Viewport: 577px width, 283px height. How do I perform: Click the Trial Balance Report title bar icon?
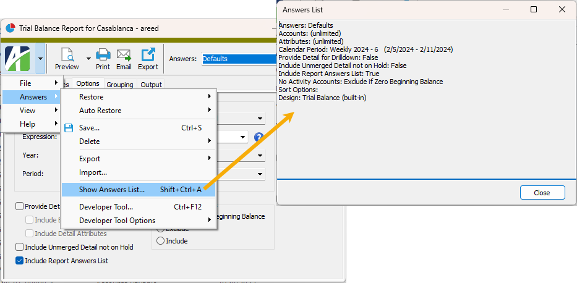[x=11, y=28]
